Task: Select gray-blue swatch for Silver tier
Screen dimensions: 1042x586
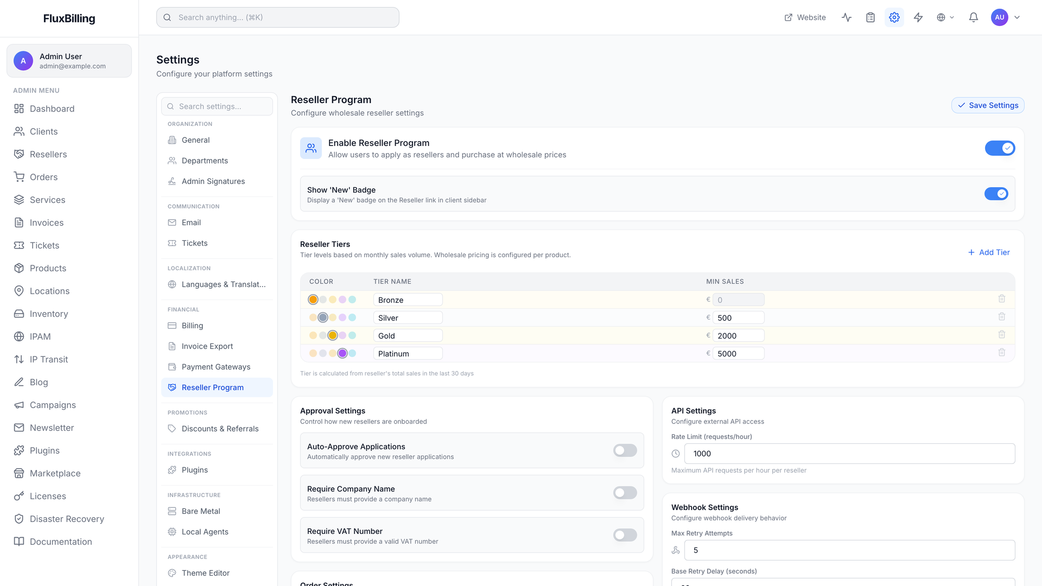Action: [x=323, y=317]
